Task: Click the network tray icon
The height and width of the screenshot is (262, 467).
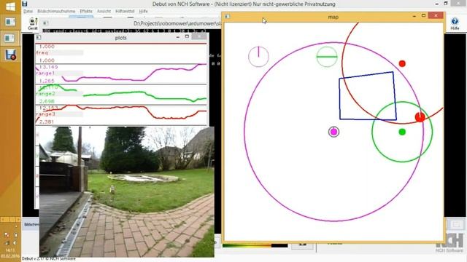Action: (7, 242)
